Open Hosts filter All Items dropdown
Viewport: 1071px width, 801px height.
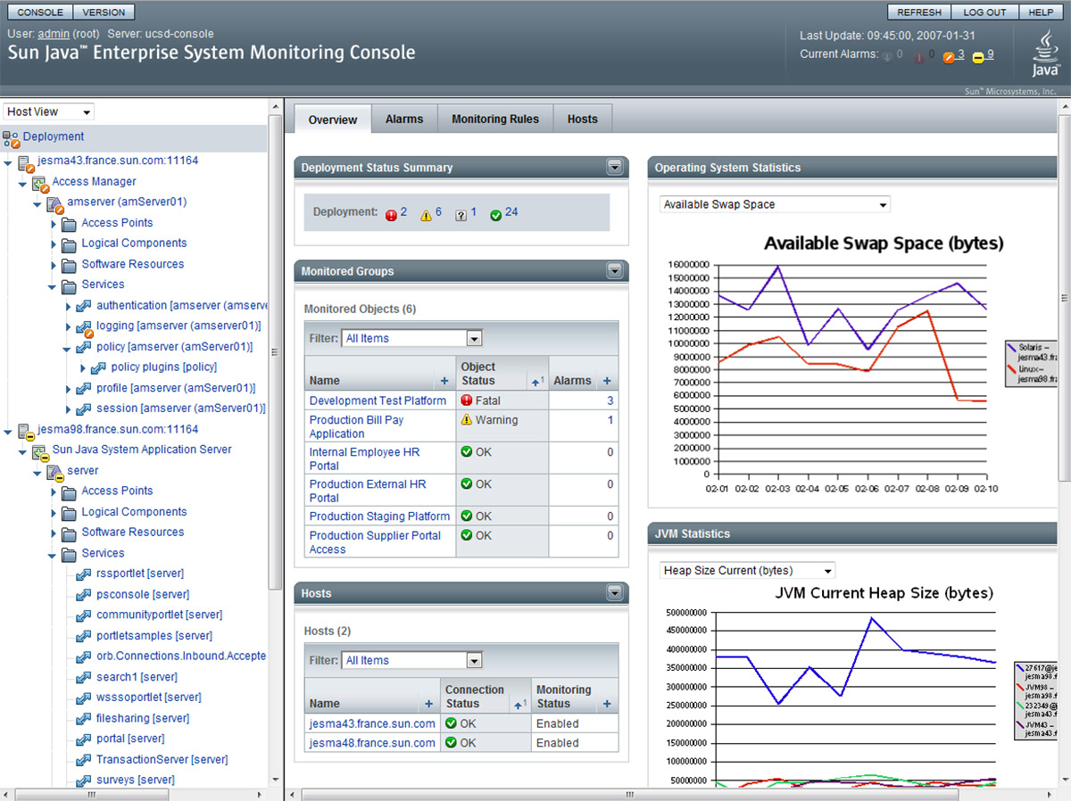(x=411, y=661)
